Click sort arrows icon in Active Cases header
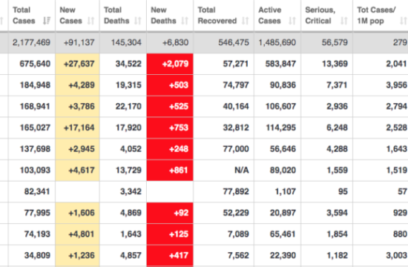Screen dimensions: 408x267 coord(292,21)
